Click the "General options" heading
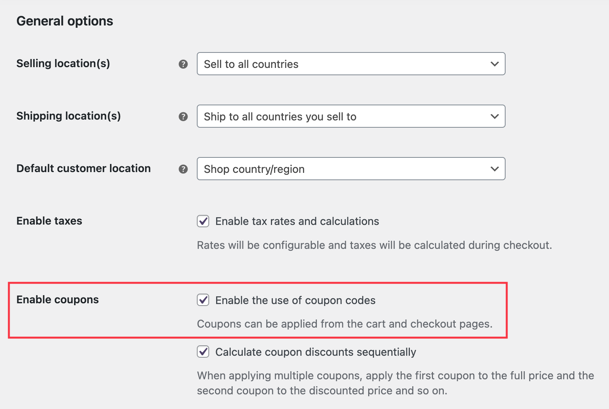Image resolution: width=609 pixels, height=409 pixels. [65, 21]
